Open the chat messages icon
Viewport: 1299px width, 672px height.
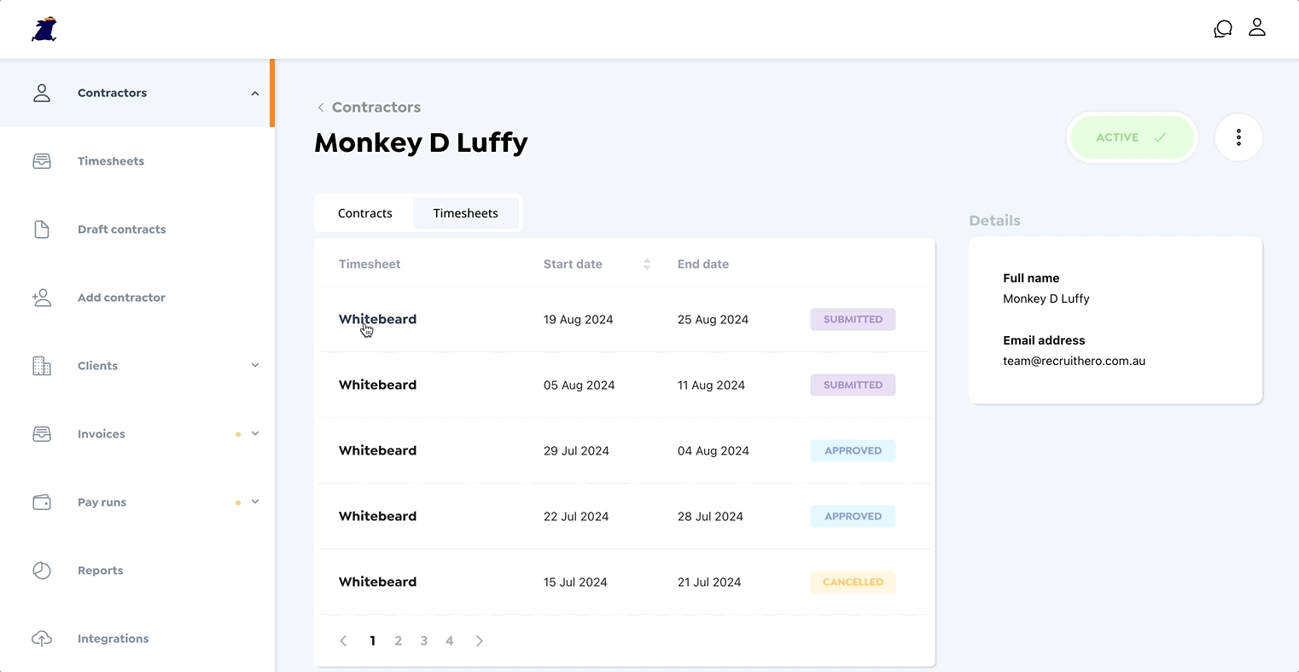click(x=1222, y=29)
